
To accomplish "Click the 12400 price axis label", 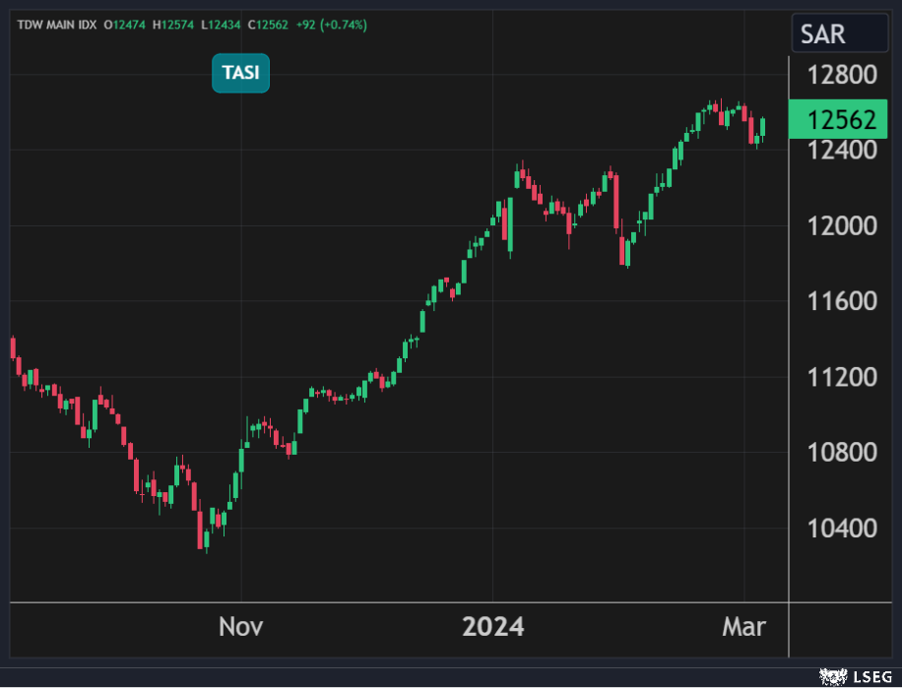I will (x=841, y=151).
